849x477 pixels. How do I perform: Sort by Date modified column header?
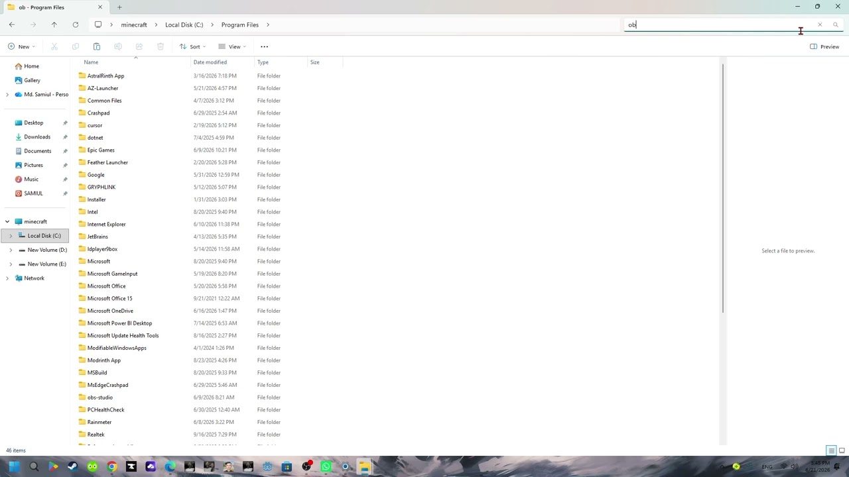click(223, 62)
